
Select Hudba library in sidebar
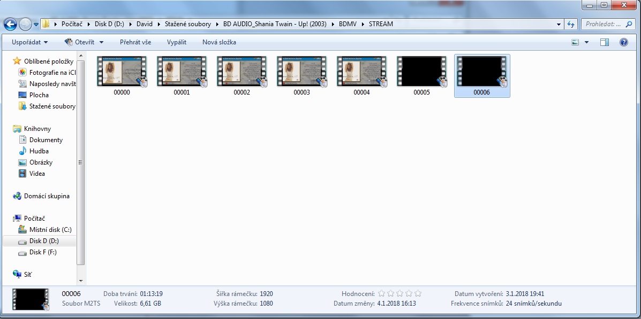[39, 151]
